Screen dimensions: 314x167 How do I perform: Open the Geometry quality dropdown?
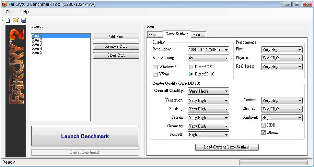click(x=208, y=127)
